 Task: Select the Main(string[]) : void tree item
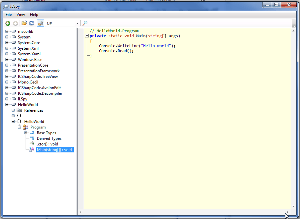(54, 149)
